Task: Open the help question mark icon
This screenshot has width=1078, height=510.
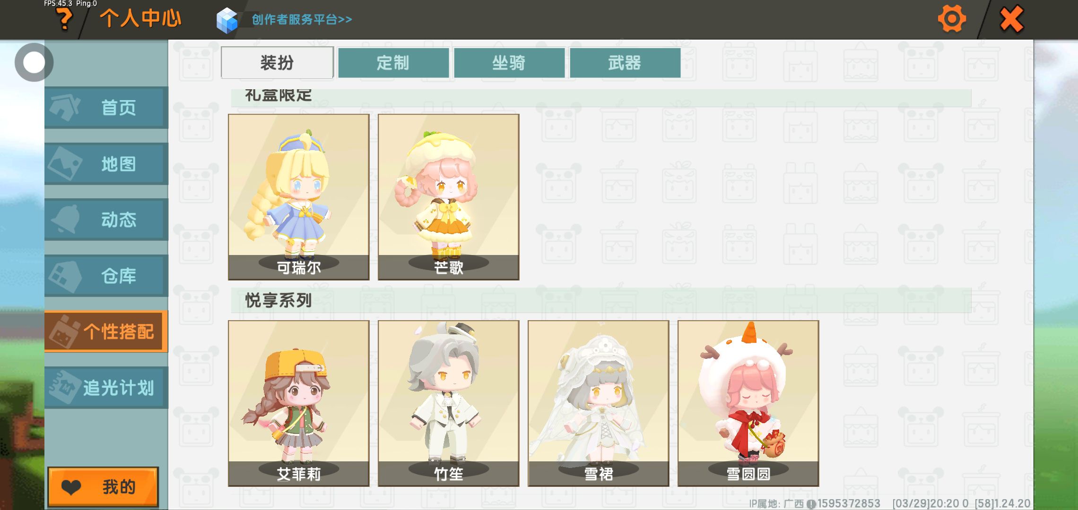Action: [64, 20]
